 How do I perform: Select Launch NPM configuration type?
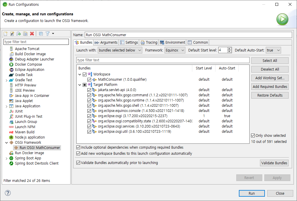(25, 127)
